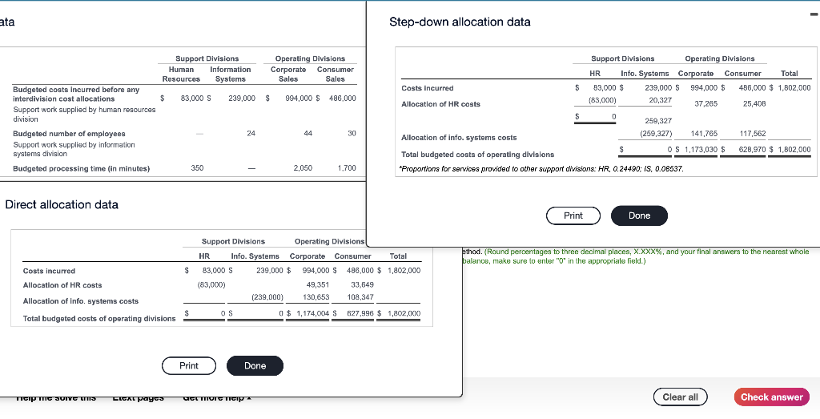Screen dimensions: 820x419
Task: Click the 1,173,030 Corporate total
Action: click(x=701, y=150)
